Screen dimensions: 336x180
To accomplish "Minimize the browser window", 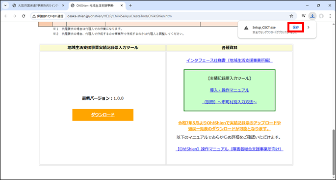I will pos(307,5).
